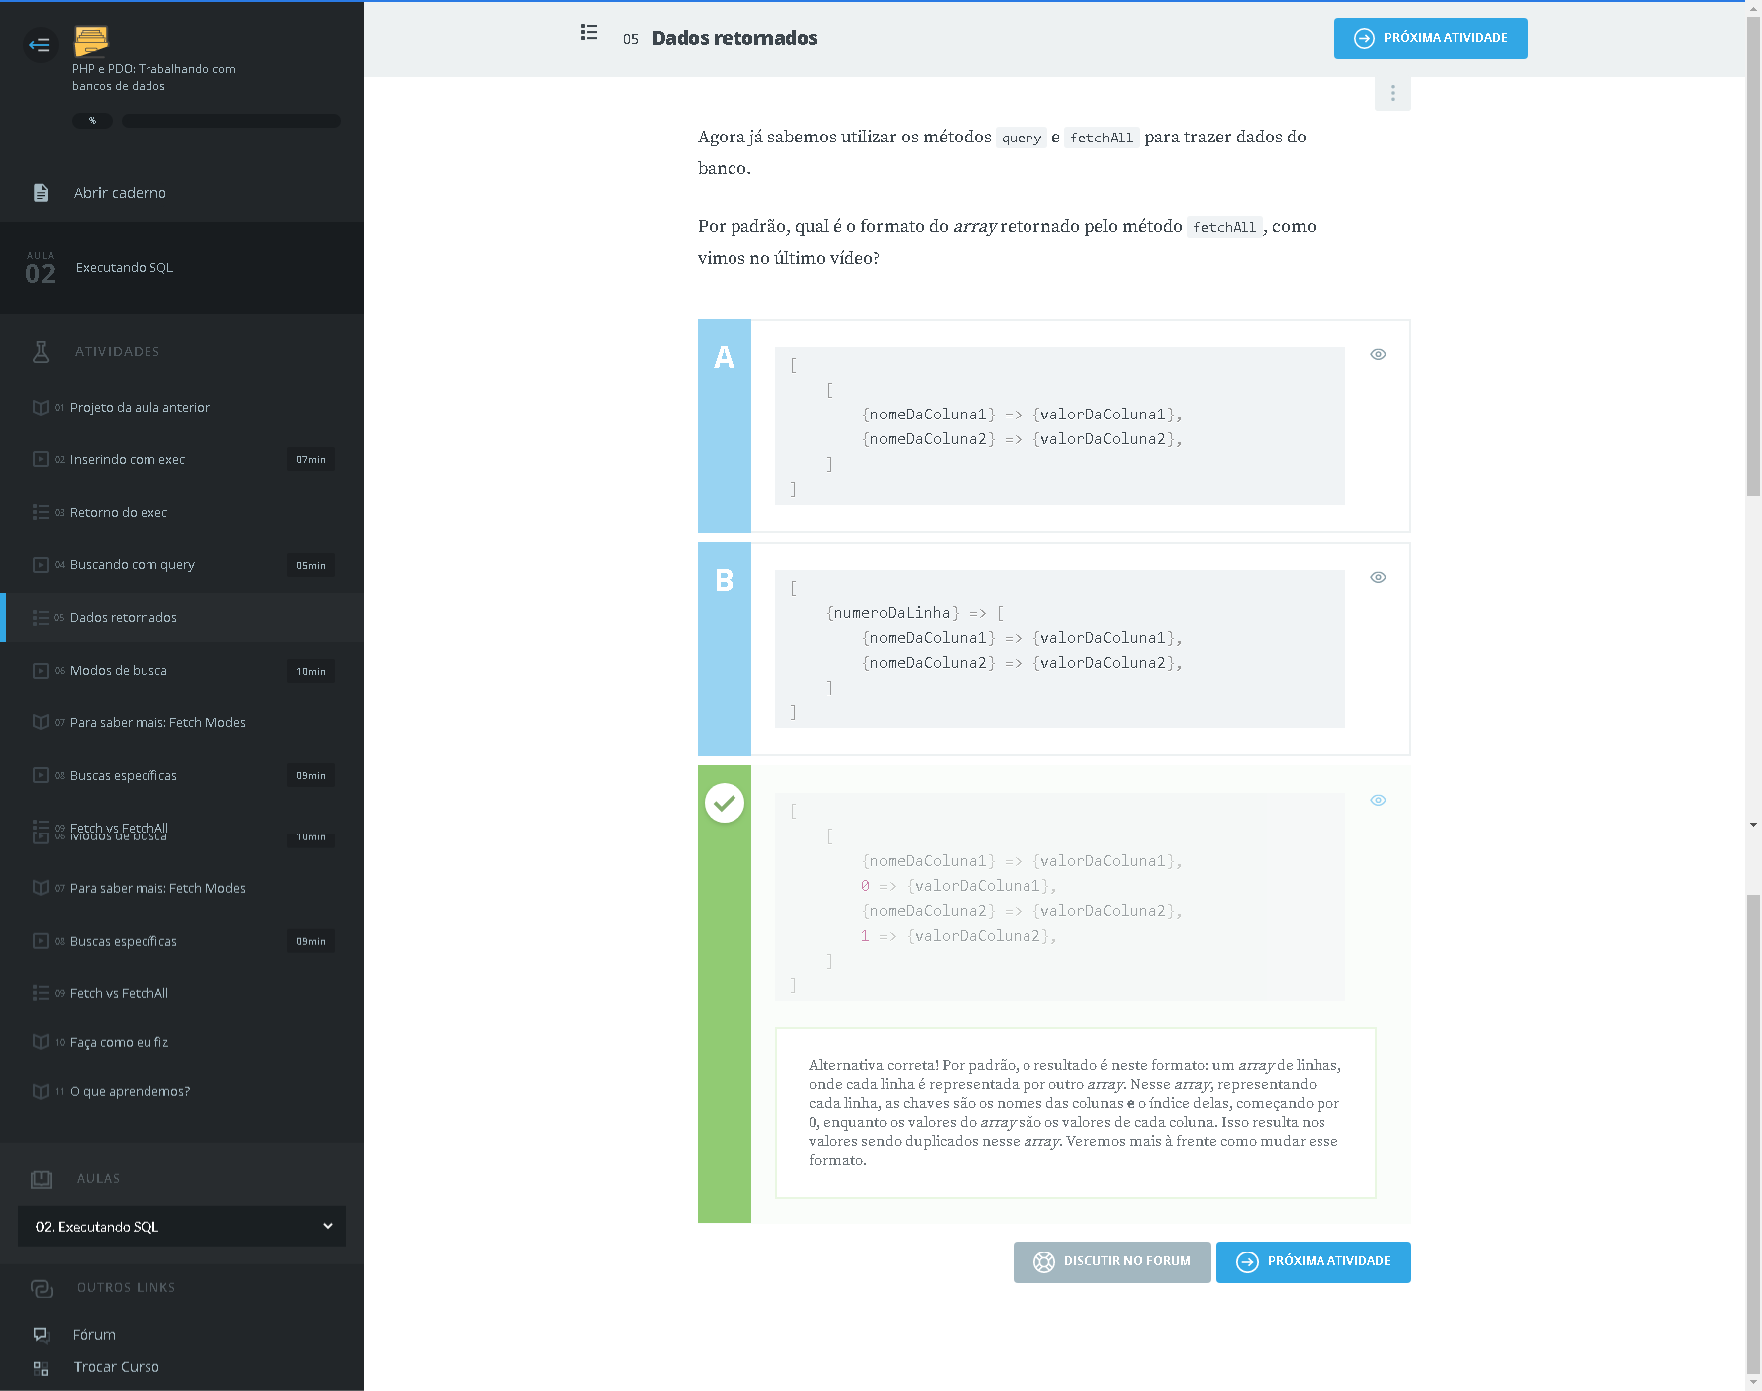Click the Fórum icon in sidebar

(x=41, y=1334)
